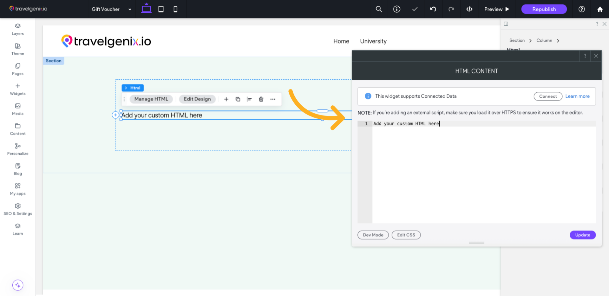This screenshot has height=296, width=609.
Task: Open the Widgets panel
Action: pyautogui.click(x=17, y=89)
